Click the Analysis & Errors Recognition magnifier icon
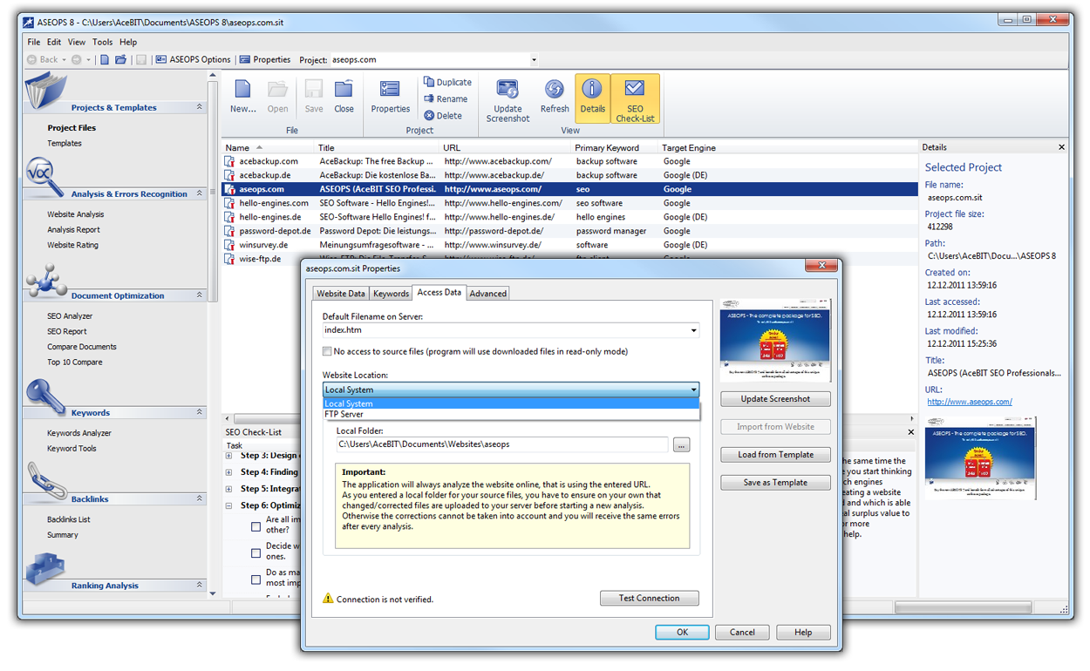The image size is (1090, 671). [x=44, y=177]
